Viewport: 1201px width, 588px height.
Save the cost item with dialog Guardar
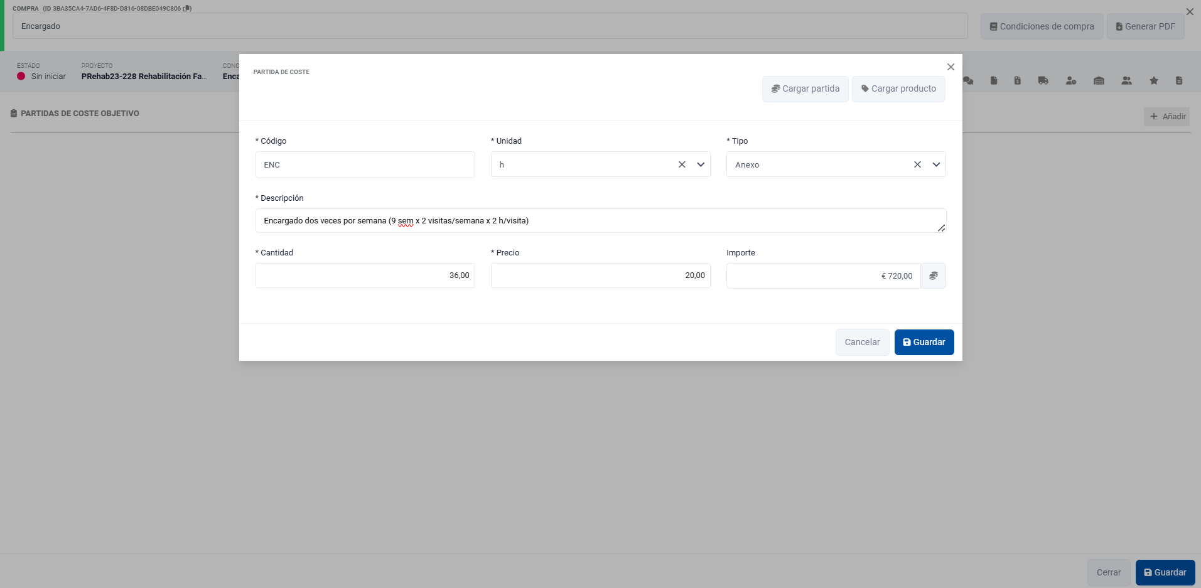(x=924, y=342)
